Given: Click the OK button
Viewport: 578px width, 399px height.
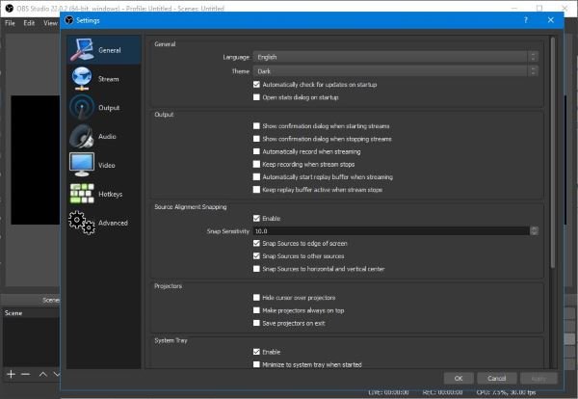Looking at the screenshot, I should [x=459, y=378].
